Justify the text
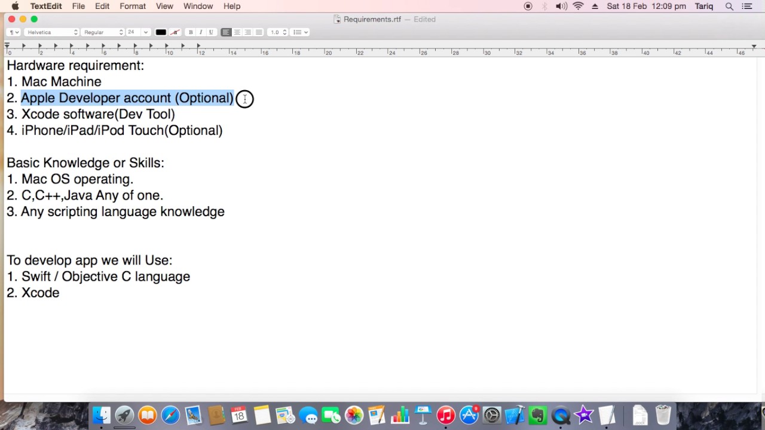Image resolution: width=765 pixels, height=430 pixels. 259,32
